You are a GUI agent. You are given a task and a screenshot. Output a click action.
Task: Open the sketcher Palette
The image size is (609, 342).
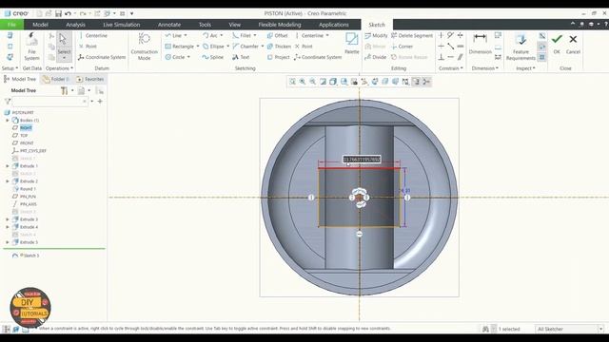coord(351,43)
